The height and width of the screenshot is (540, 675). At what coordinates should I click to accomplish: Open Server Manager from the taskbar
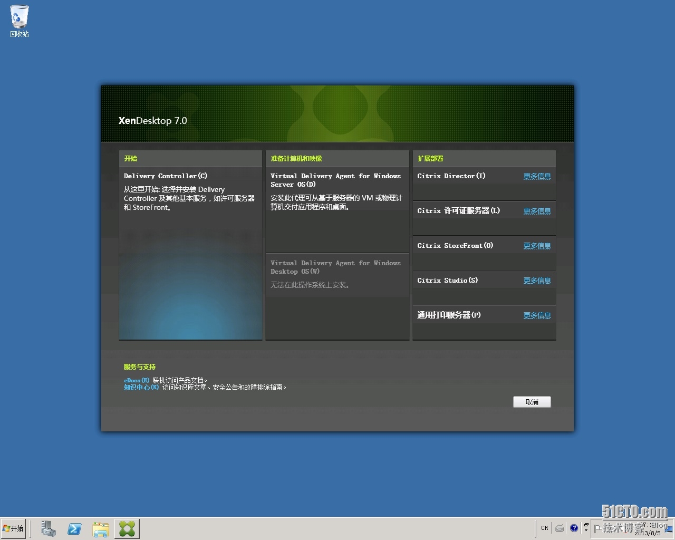tap(49, 528)
